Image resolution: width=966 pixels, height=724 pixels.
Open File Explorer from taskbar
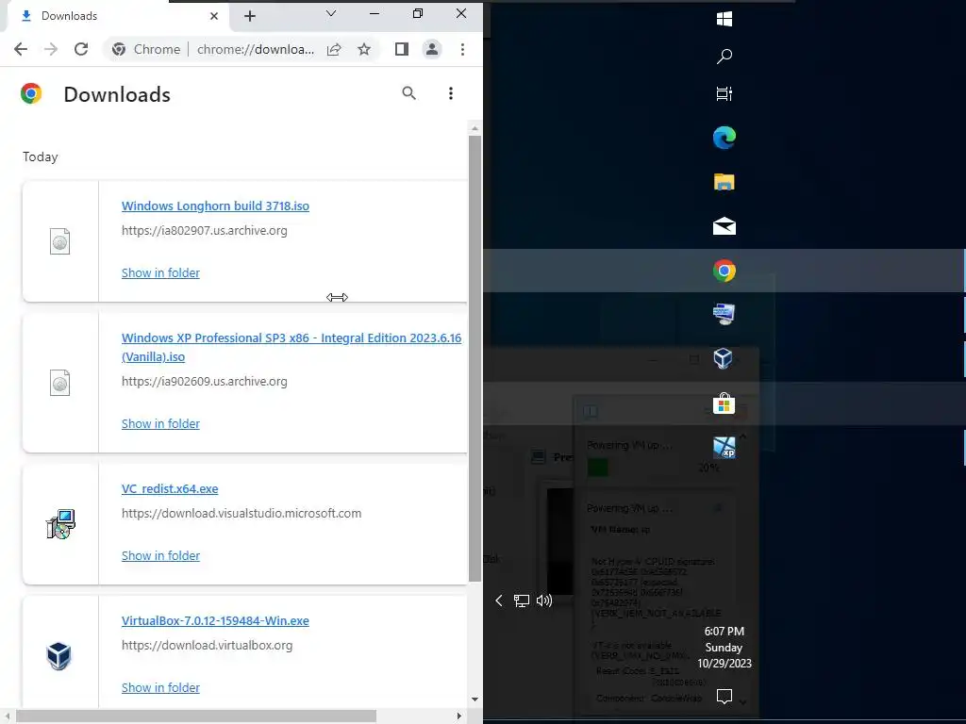(x=724, y=182)
